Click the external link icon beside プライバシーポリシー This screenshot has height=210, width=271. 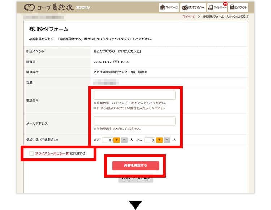pos(68,153)
